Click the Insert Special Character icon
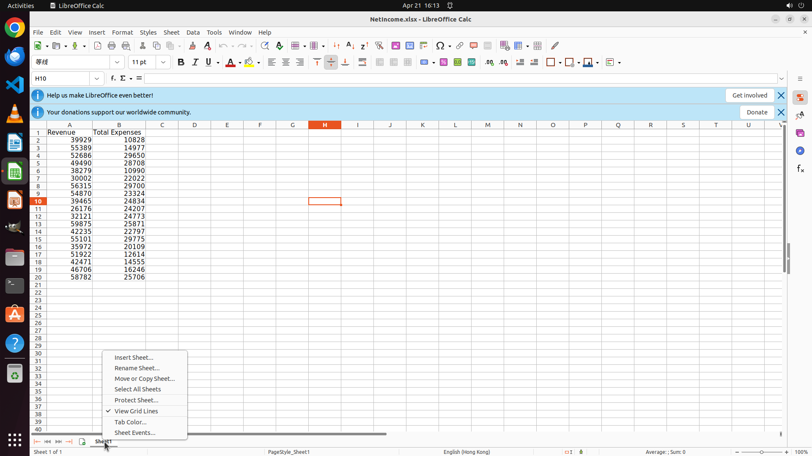The image size is (812, 456). pyautogui.click(x=440, y=46)
